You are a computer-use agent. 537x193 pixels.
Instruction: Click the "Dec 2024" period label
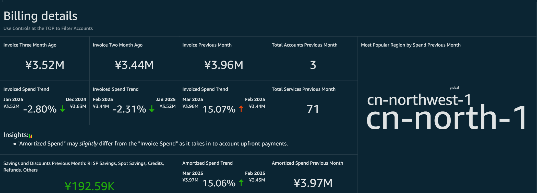click(x=76, y=99)
